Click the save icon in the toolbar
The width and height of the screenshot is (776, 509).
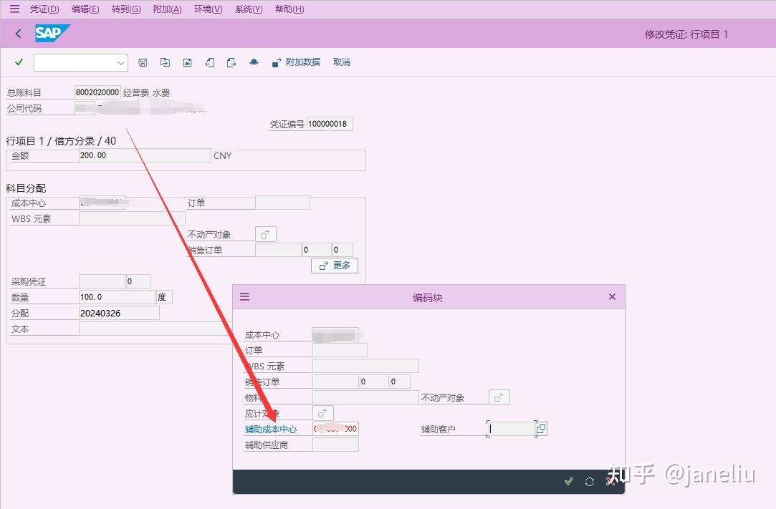pos(143,62)
